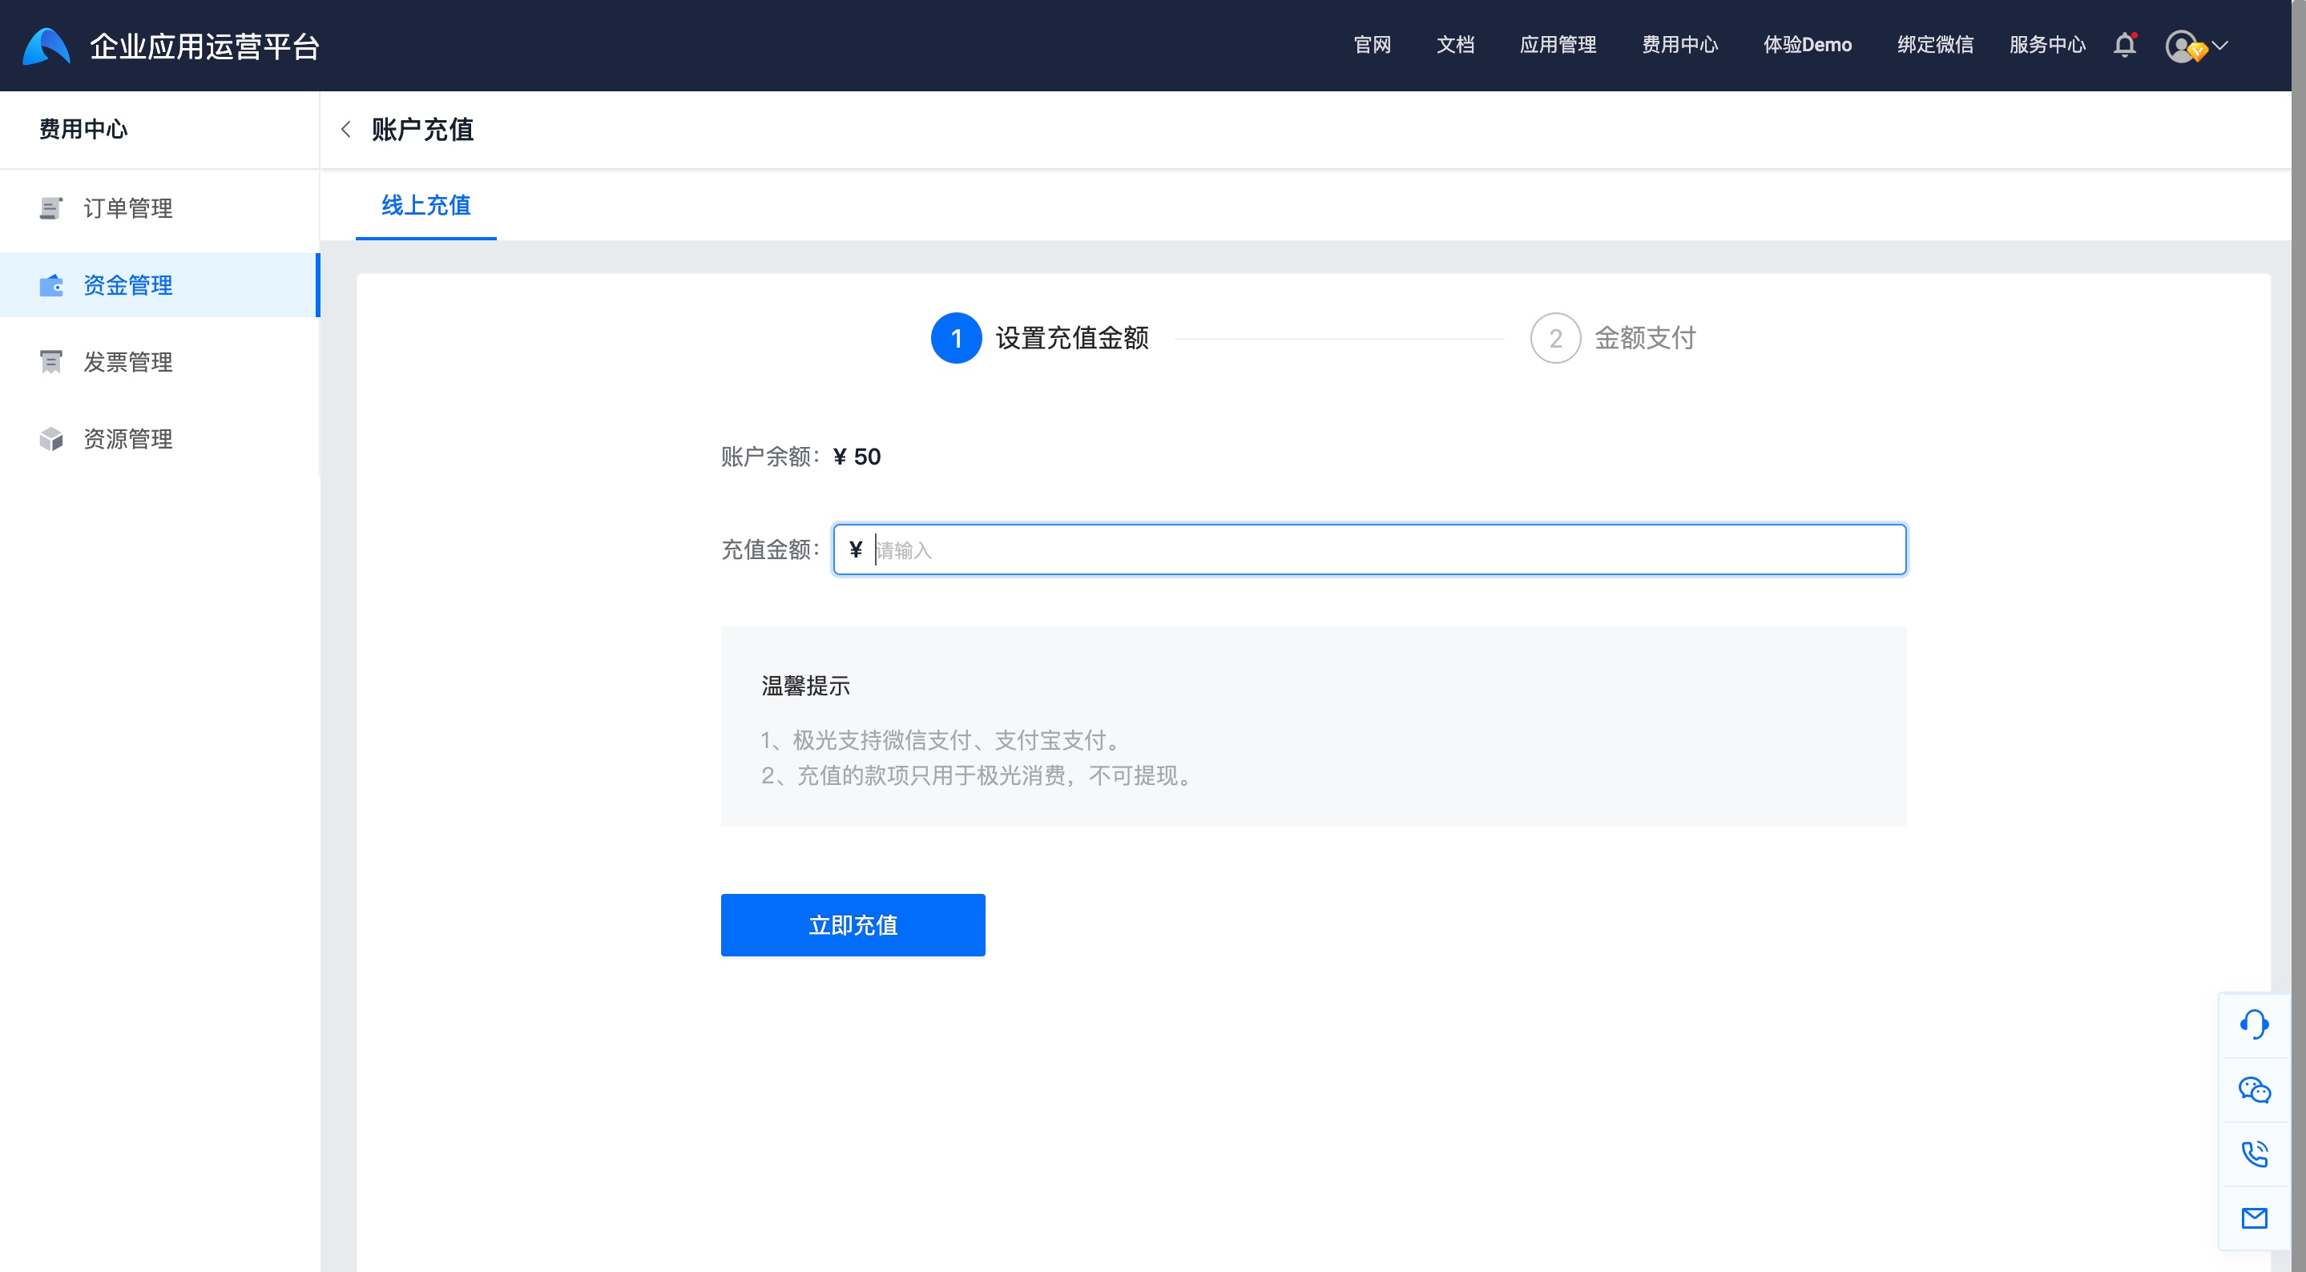2306x1272 pixels.
Task: Open the notification bell
Action: (x=2125, y=45)
